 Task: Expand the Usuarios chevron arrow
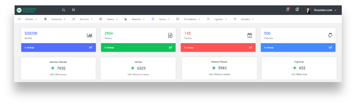253,19
